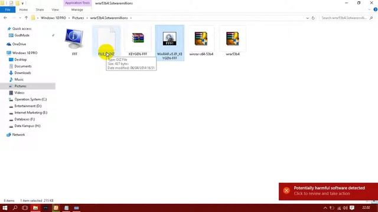378x212 pixels.
Task: Open Databases (F:) drive
Action: (x=25, y=119)
